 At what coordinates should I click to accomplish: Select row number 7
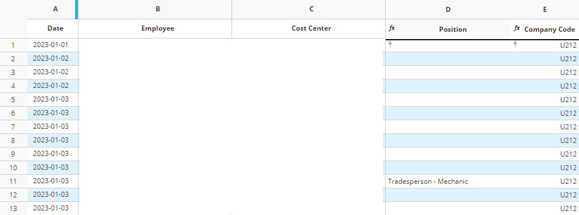[13, 127]
